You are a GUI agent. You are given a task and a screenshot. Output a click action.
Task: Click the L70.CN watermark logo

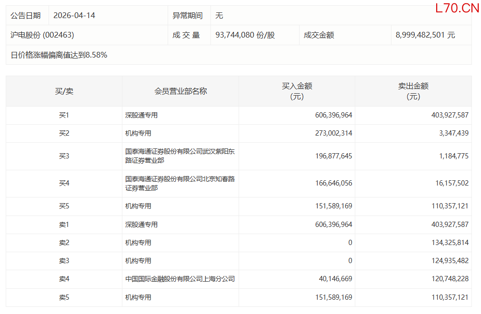tap(457, 8)
